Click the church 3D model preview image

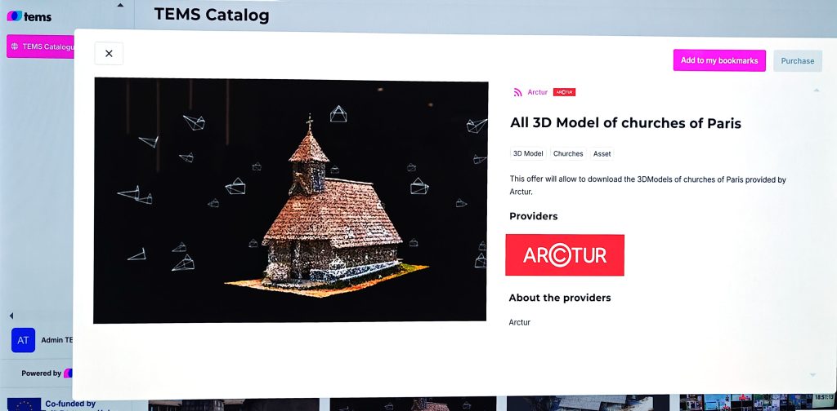[x=290, y=201]
